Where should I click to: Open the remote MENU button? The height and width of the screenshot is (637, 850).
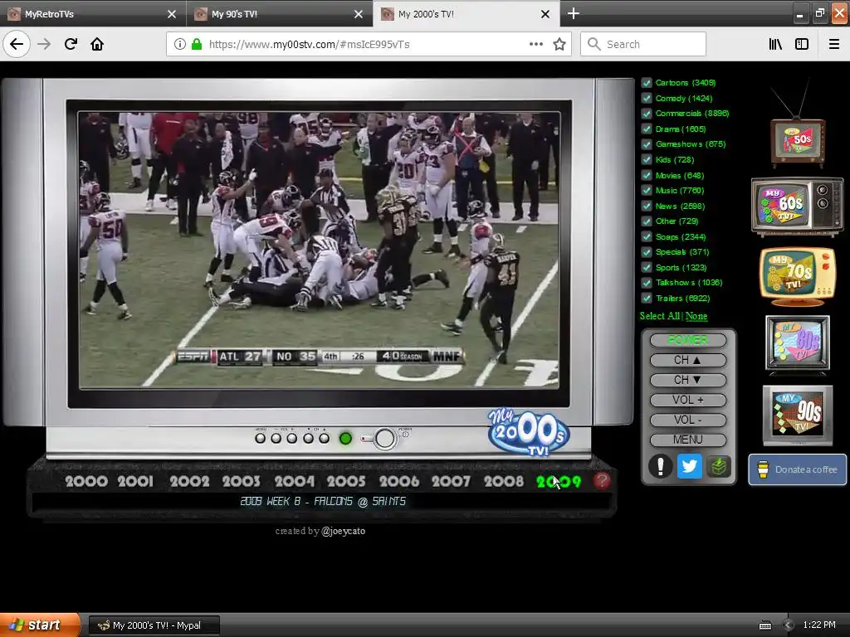click(x=688, y=440)
